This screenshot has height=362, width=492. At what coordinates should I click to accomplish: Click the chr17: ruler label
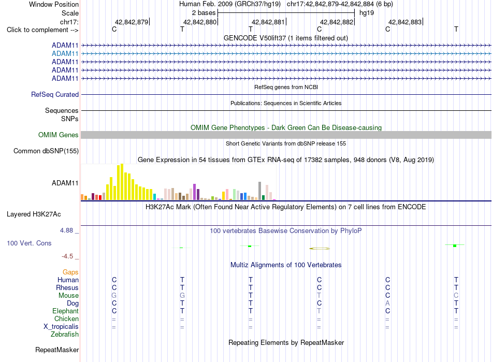tap(69, 22)
